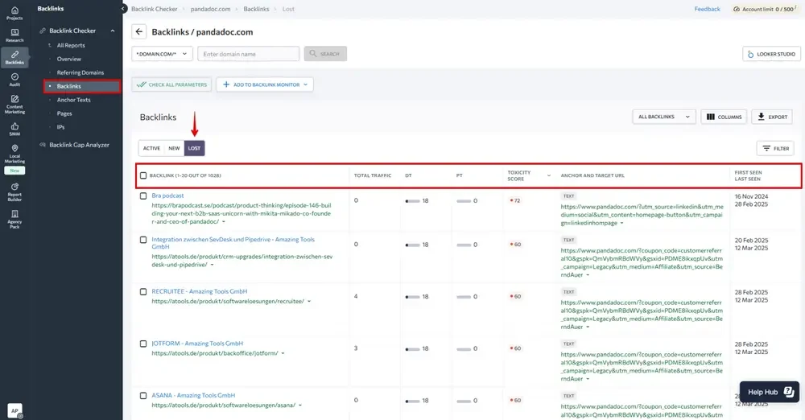Select the Backlinks sidebar icon
This screenshot has height=420, width=805.
14,57
